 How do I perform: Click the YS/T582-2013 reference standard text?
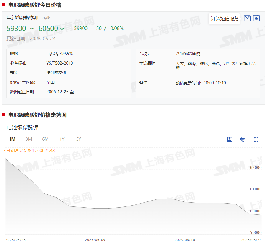(60, 63)
